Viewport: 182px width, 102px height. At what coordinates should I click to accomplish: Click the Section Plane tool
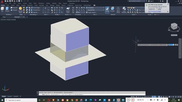pyautogui.click(x=68, y=10)
